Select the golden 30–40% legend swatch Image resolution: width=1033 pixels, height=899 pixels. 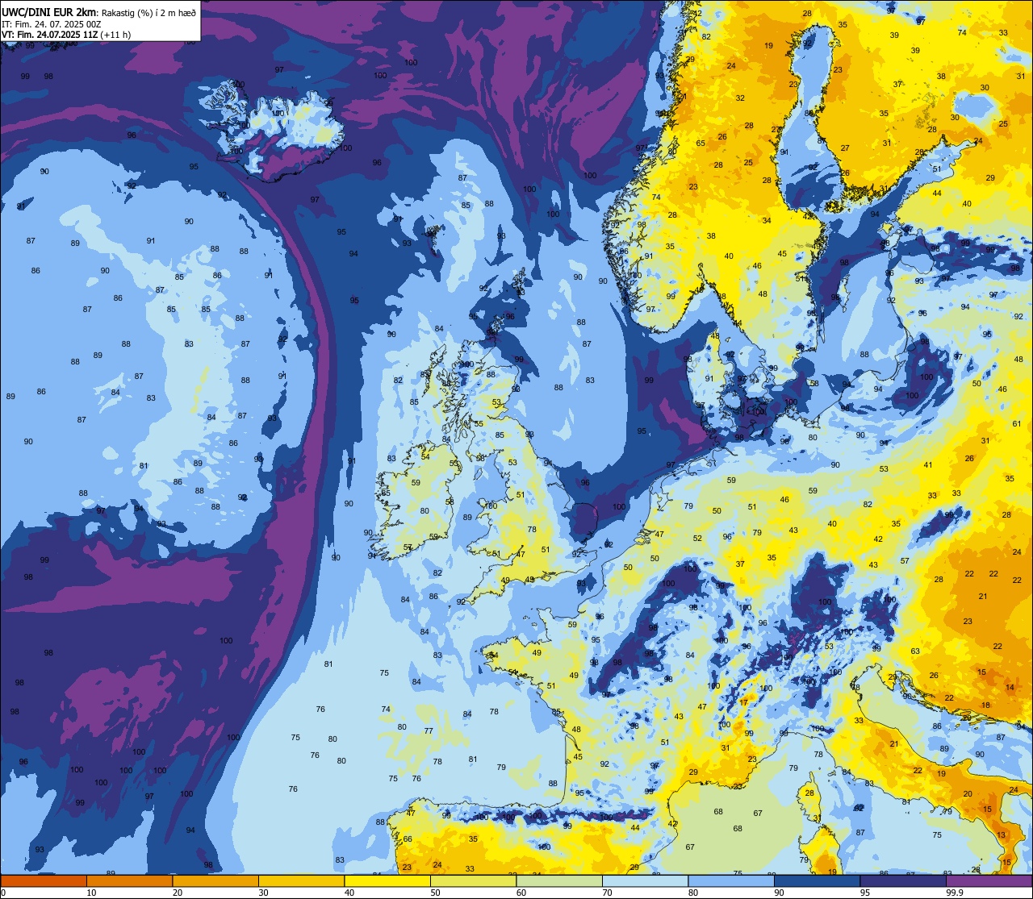point(301,880)
